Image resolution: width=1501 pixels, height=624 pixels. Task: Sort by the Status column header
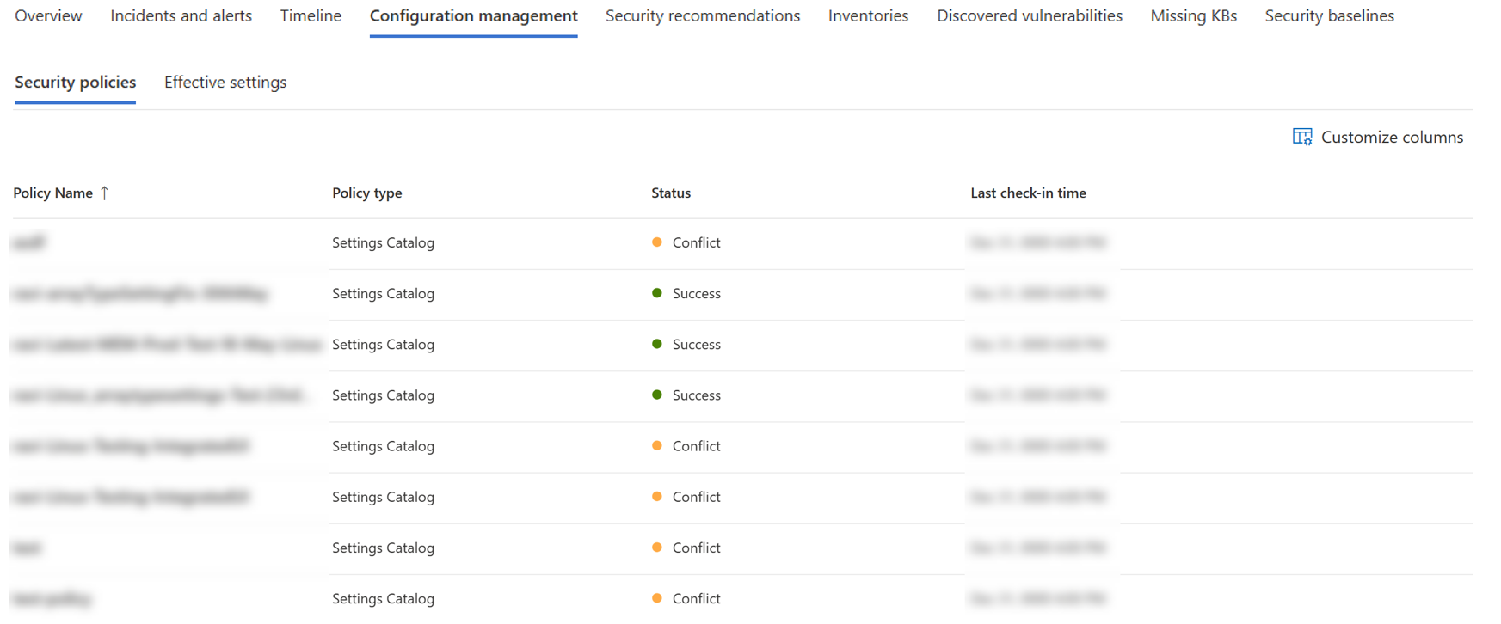671,193
